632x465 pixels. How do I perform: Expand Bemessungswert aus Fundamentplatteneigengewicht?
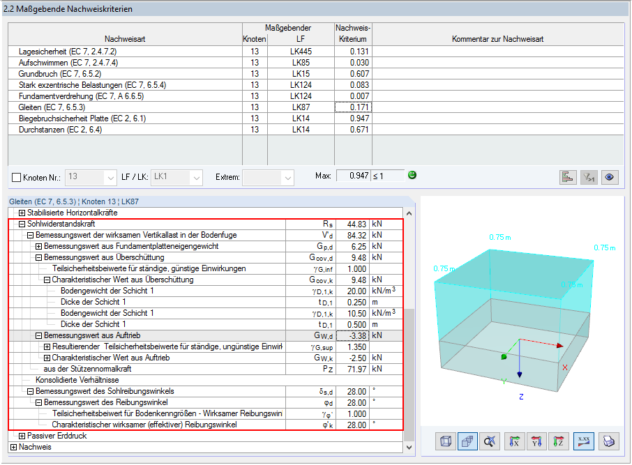pyautogui.click(x=38, y=246)
